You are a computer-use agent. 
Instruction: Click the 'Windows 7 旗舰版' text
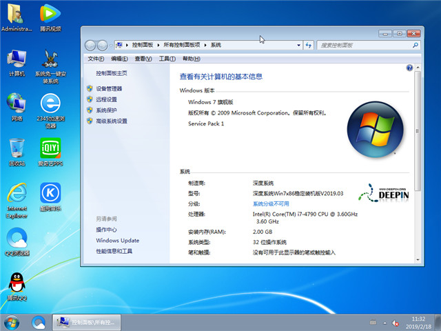pos(211,102)
